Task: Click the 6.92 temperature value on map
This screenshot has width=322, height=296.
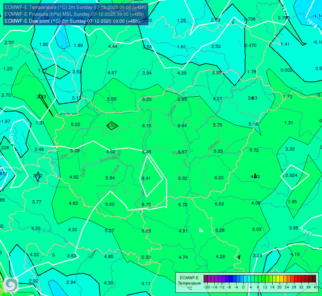Action: [x=183, y=178]
